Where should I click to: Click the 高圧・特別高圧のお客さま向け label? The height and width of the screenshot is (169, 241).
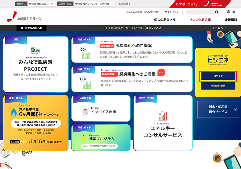click(99, 146)
